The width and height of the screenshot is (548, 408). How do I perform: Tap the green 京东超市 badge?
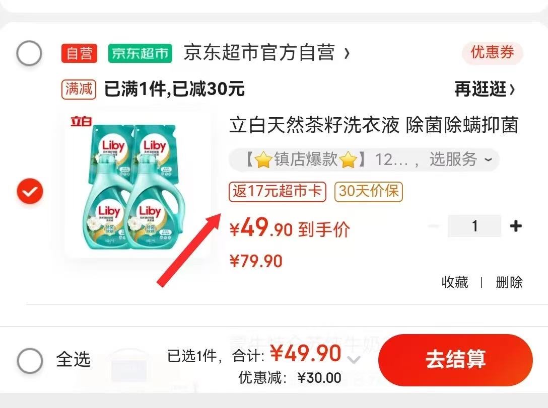pos(140,53)
